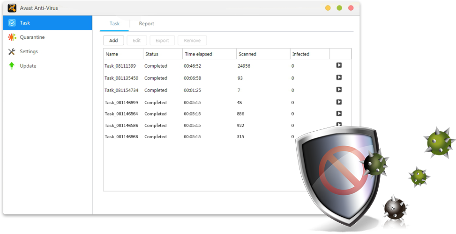Image resolution: width=456 pixels, height=234 pixels.
Task: Run Task_081135450 with its play icon
Action: [x=339, y=78]
